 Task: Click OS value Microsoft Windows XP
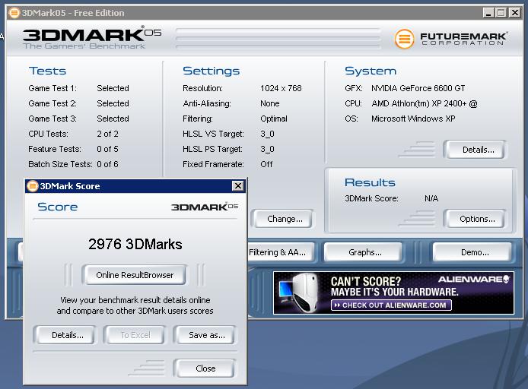pyautogui.click(x=413, y=119)
